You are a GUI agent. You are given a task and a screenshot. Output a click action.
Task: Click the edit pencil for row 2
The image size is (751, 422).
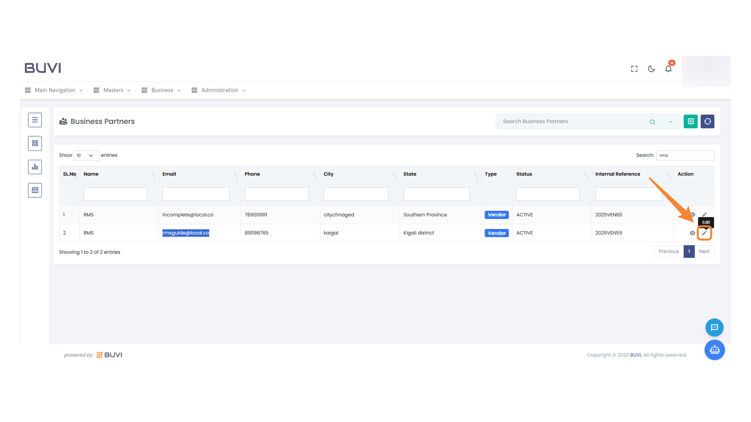point(704,233)
